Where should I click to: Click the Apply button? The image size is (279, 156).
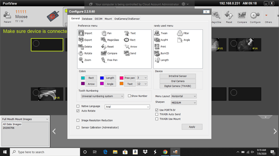click(x=192, y=127)
